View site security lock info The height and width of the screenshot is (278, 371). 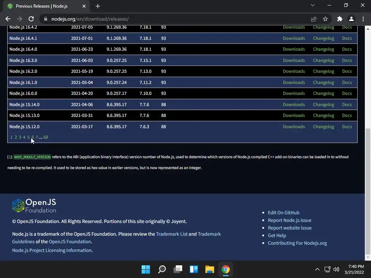(46, 19)
